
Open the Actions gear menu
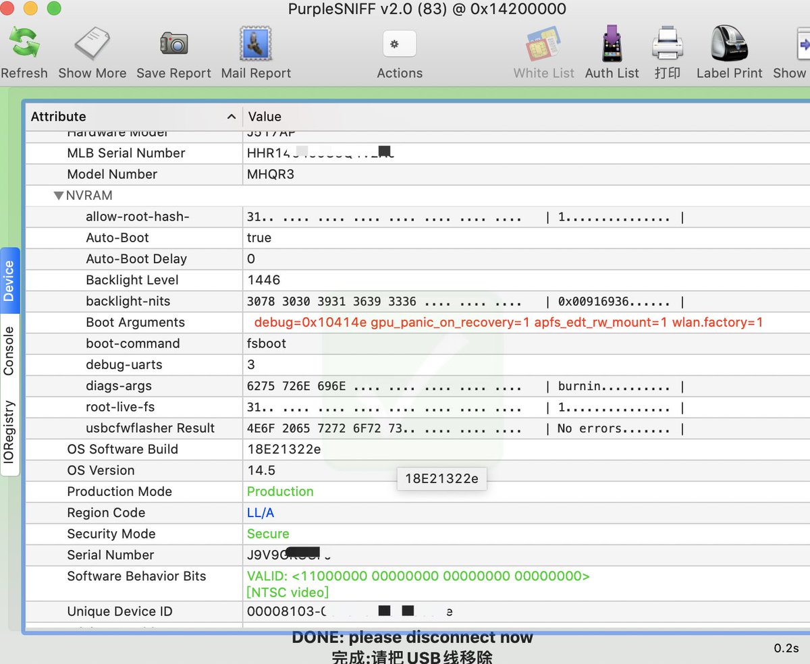tap(400, 44)
